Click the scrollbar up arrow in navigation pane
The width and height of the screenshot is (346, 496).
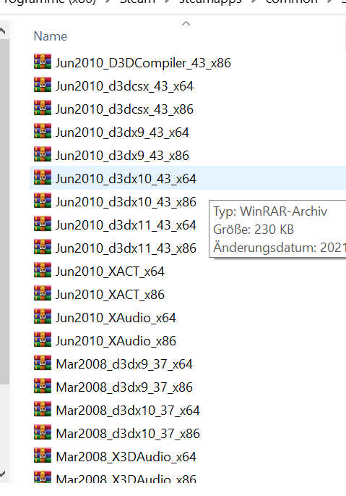click(x=3, y=31)
